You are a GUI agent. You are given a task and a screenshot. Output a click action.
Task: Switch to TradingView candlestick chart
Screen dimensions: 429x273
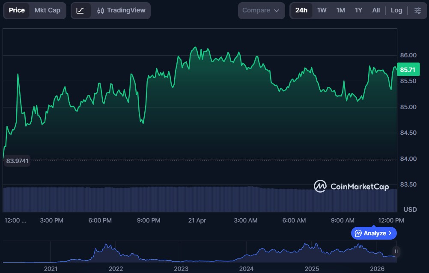(x=121, y=10)
